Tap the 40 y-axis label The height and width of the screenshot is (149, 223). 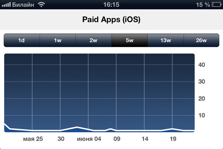pyautogui.click(x=201, y=65)
